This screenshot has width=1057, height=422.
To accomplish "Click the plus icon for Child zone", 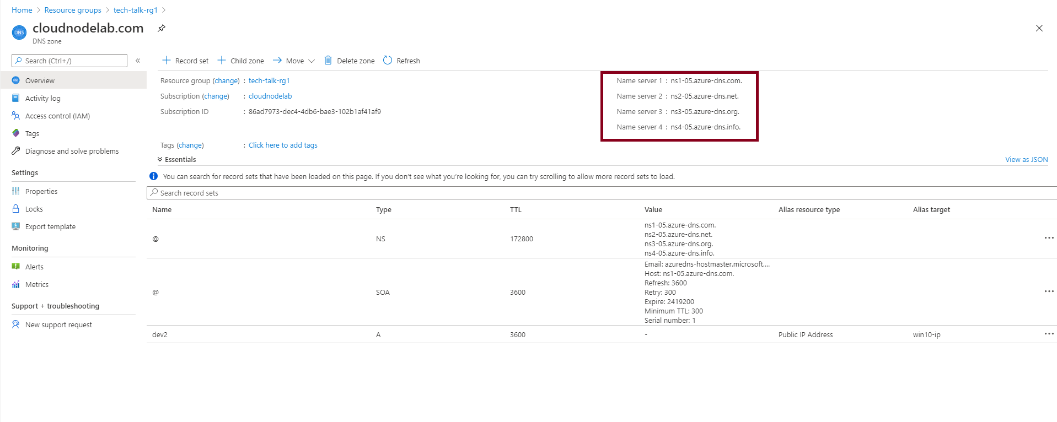I will click(222, 60).
